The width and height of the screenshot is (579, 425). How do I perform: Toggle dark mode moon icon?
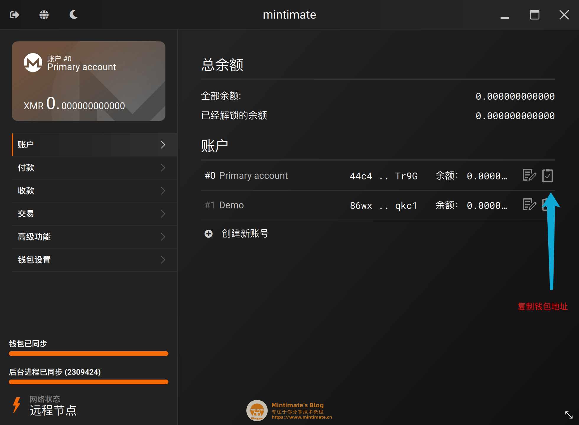[74, 14]
